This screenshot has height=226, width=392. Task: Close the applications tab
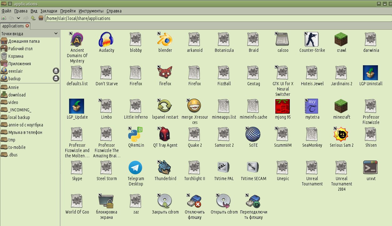(27, 26)
